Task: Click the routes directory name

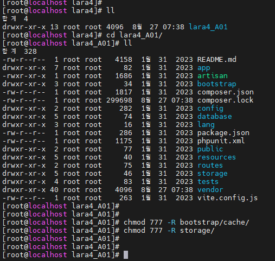Action: pos(210,165)
